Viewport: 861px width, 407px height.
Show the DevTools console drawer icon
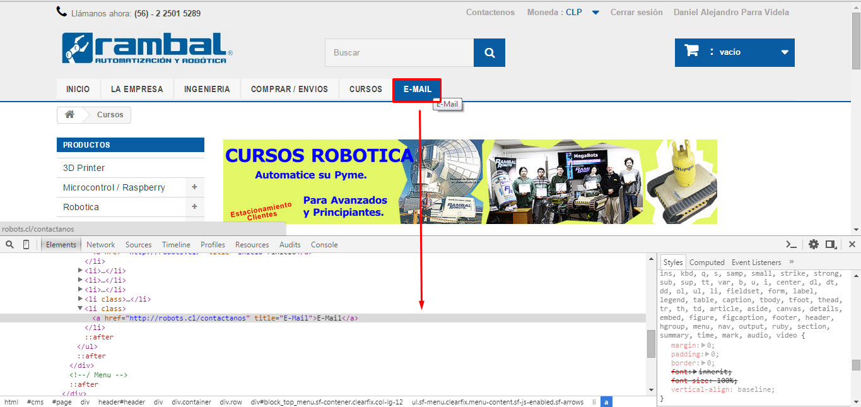[791, 244]
